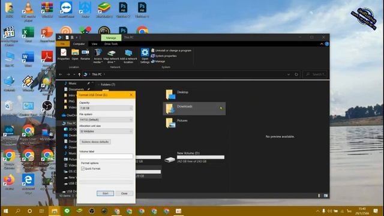This screenshot has width=384, height=216.
Task: Collapse the Folders (7) group header
Action: (x=98, y=85)
